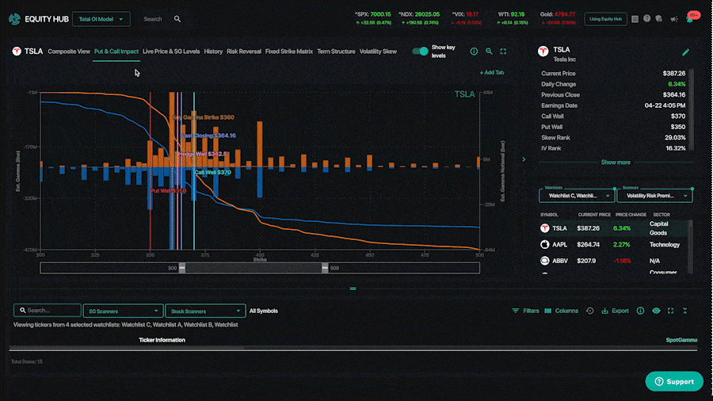This screenshot has width=713, height=401.
Task: Select the Put & Call Impact tab
Action: click(x=116, y=52)
